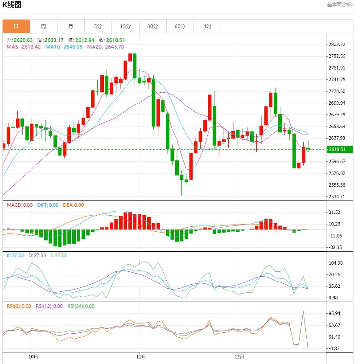Open the 4时 interval tab
The height and width of the screenshot is (364, 354).
tap(207, 26)
